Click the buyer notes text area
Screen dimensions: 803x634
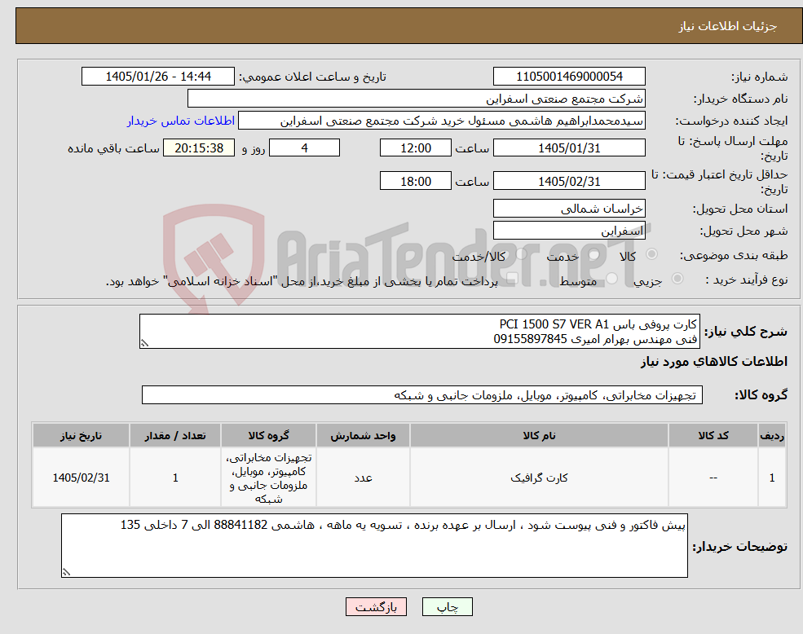tap(374, 545)
